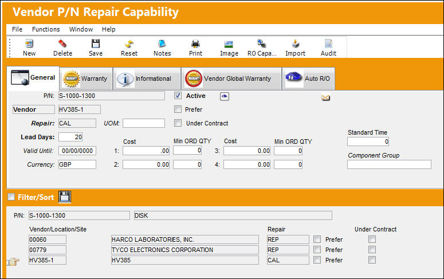Screen dimensions: 444x279
Task: Select vendor code 00779 in the list
Action: (48, 250)
